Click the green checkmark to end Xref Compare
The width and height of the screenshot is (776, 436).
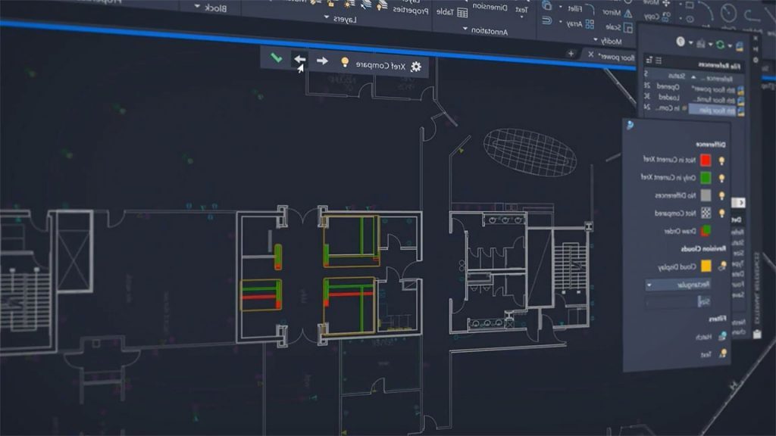pos(277,58)
